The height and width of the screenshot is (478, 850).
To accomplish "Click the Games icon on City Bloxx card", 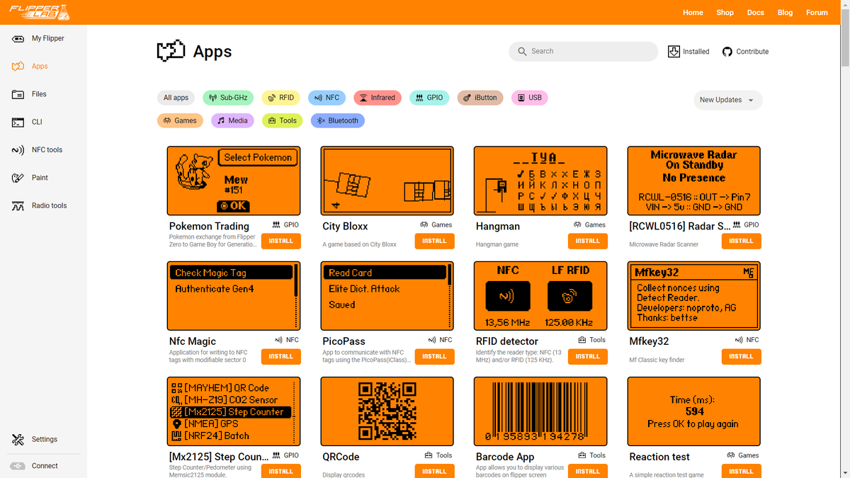I will [x=424, y=224].
